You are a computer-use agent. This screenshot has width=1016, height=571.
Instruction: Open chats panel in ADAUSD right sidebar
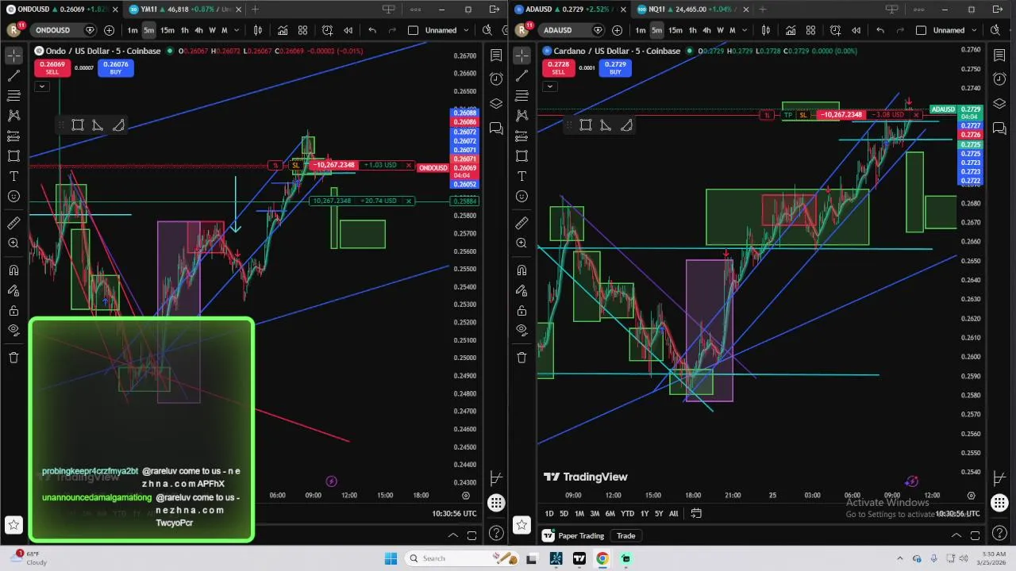pos(999,128)
